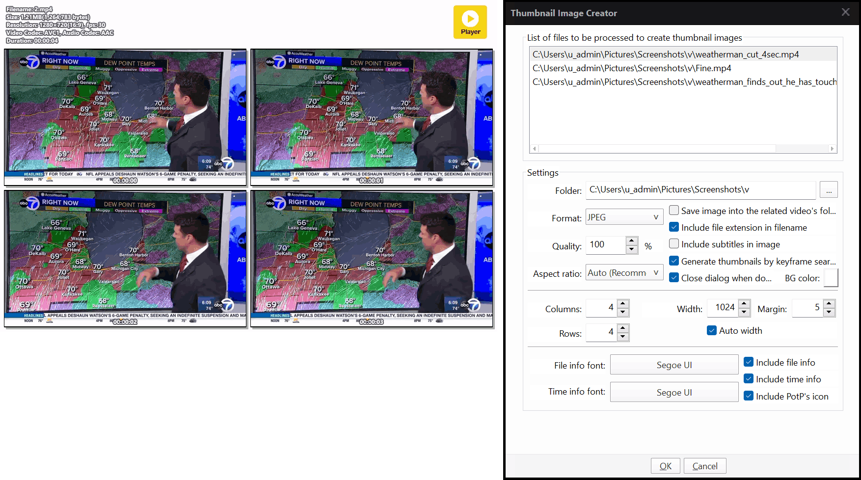The height and width of the screenshot is (480, 861).
Task: Increase Width with the up arrow
Action: pos(744,304)
